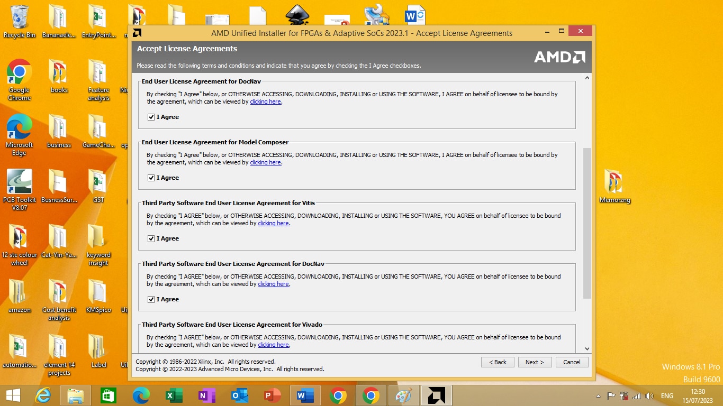Select the keyword insight folder
Screen dimensions: 723x406
[x=98, y=245]
